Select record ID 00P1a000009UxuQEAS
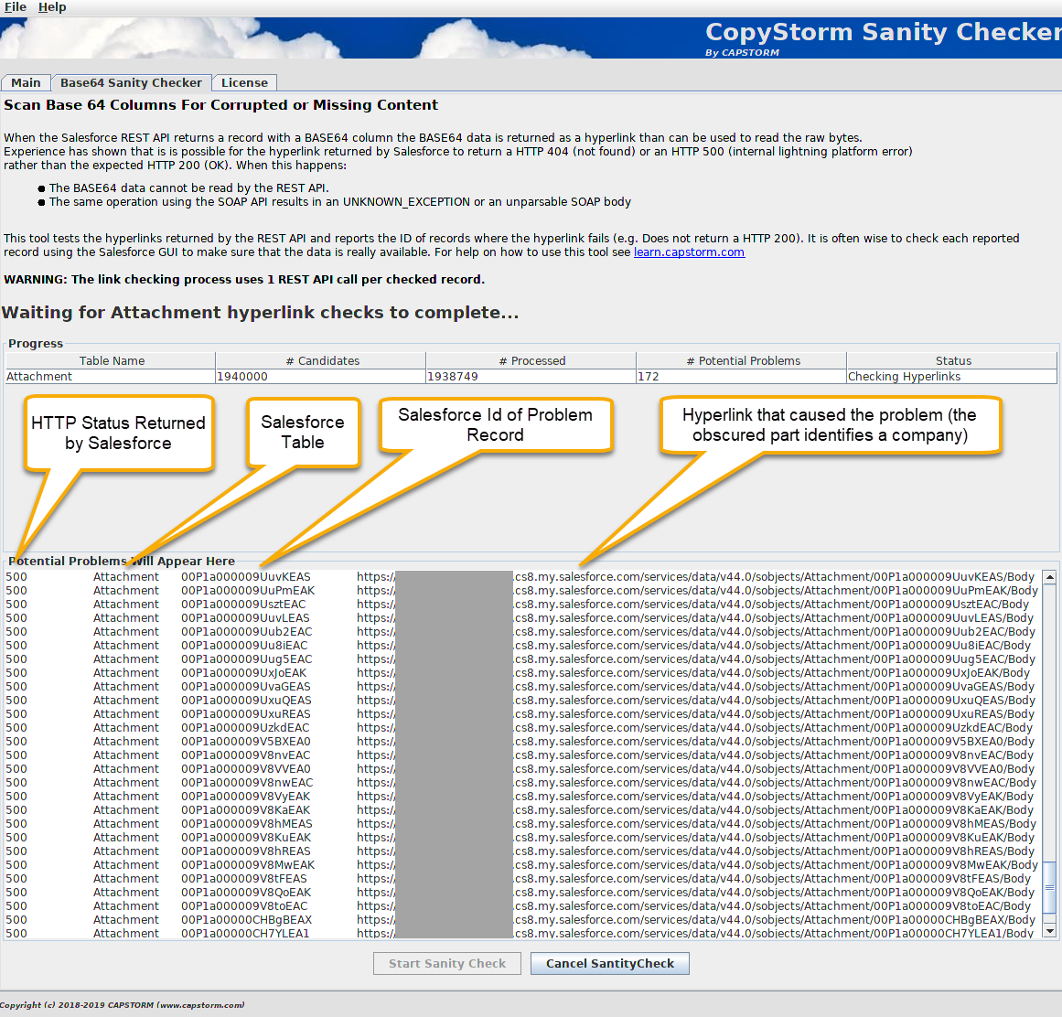The width and height of the screenshot is (1062, 1017). click(x=246, y=701)
